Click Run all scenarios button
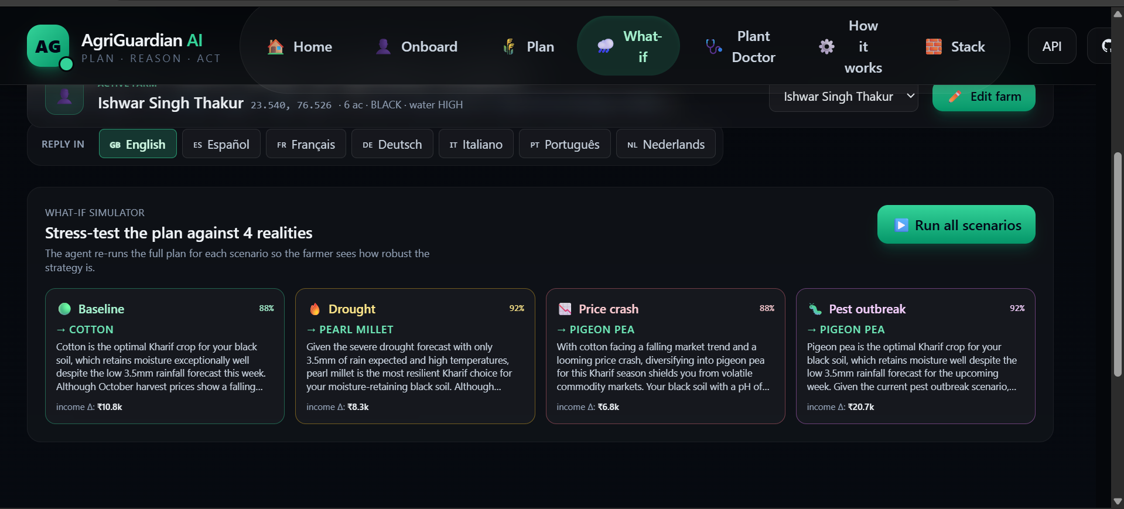 [x=956, y=225]
